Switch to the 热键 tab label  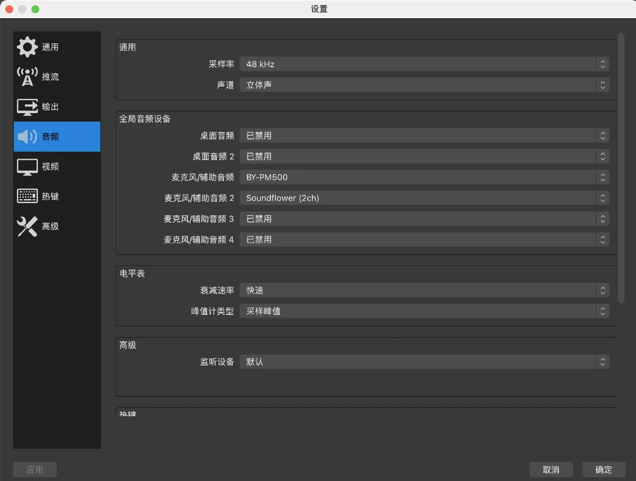pyautogui.click(x=50, y=196)
